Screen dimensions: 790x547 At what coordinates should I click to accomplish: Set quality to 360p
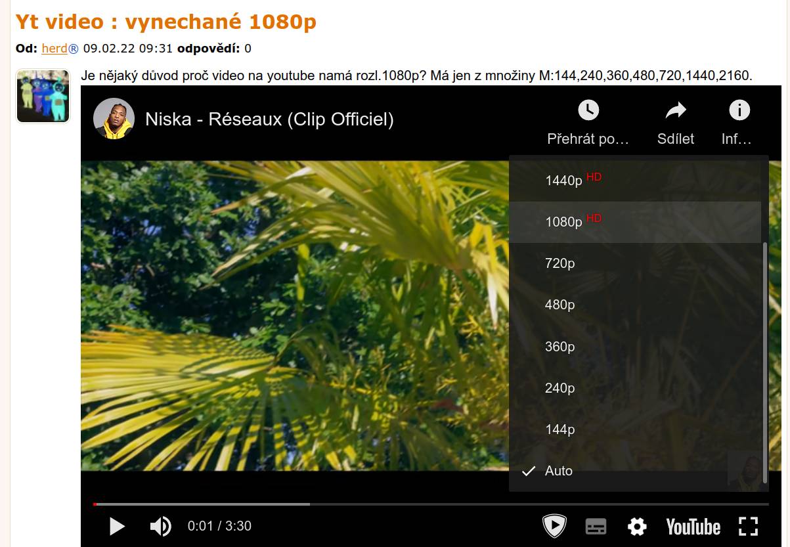pyautogui.click(x=635, y=346)
